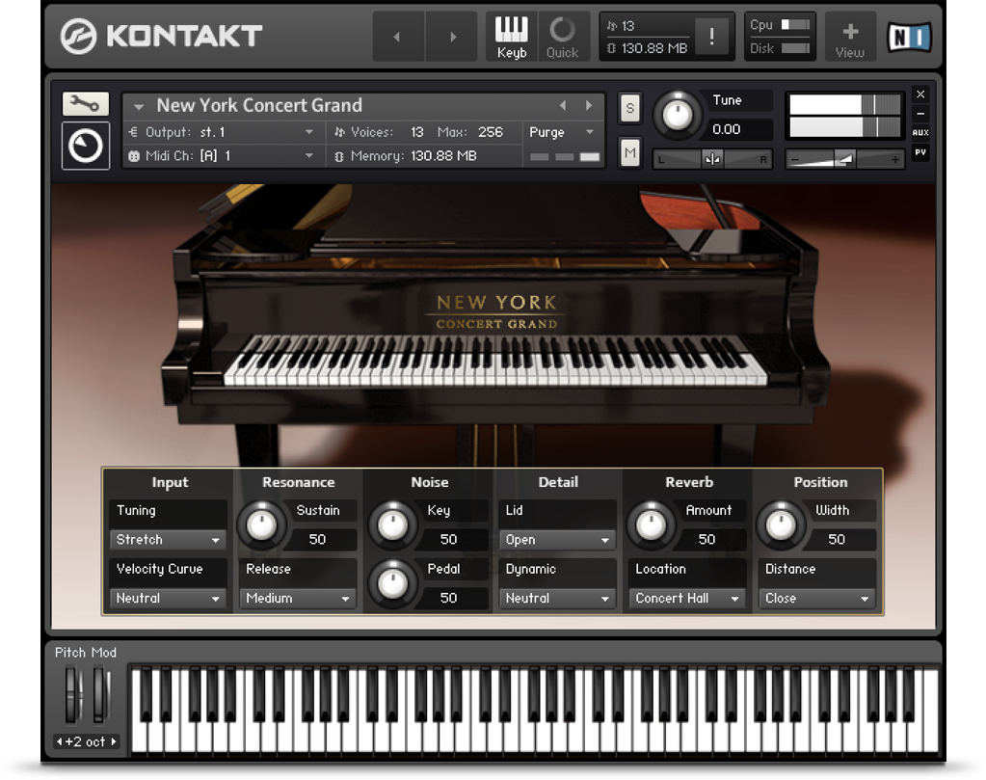Click the Native Instruments NI logo
The width and height of the screenshot is (986, 780).
click(909, 38)
